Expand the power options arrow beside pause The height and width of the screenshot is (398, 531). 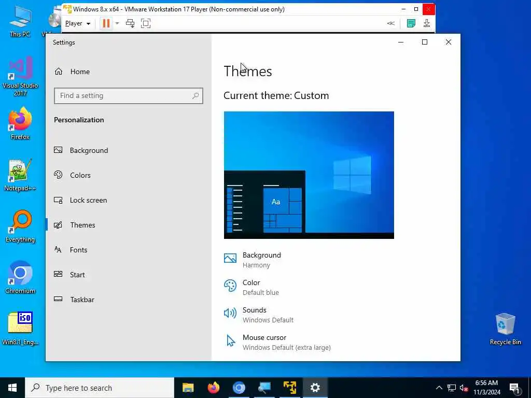pos(117,23)
